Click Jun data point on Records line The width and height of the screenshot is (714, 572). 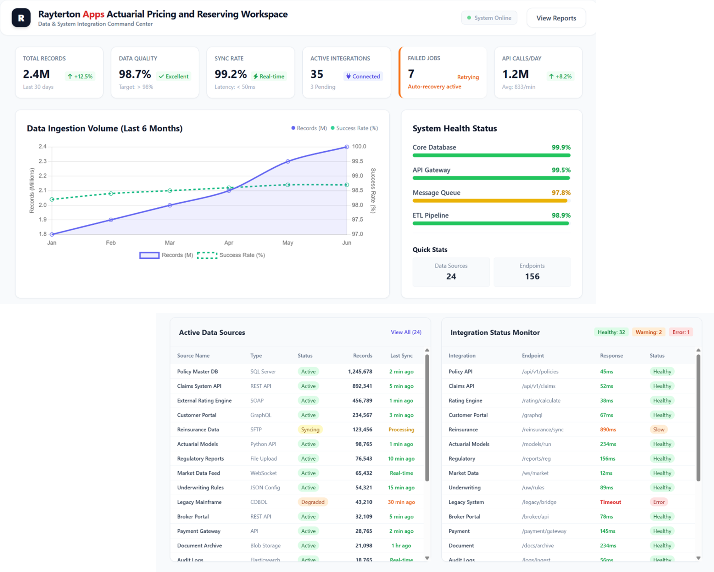pos(346,147)
